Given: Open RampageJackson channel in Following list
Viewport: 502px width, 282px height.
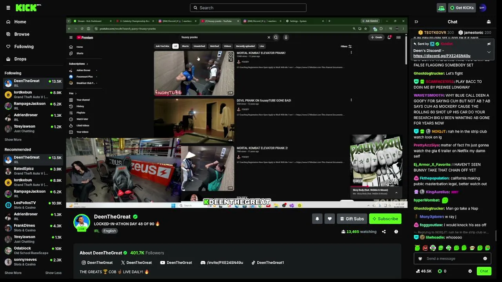Looking at the screenshot, I should [33, 106].
